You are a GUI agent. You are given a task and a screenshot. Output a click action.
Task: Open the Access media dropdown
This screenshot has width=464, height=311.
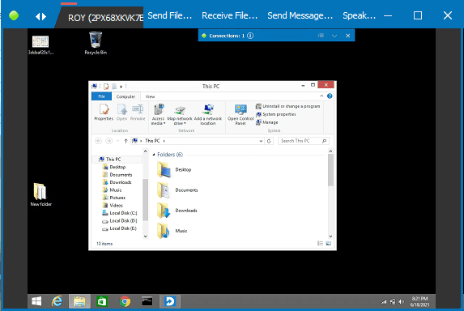(x=159, y=114)
